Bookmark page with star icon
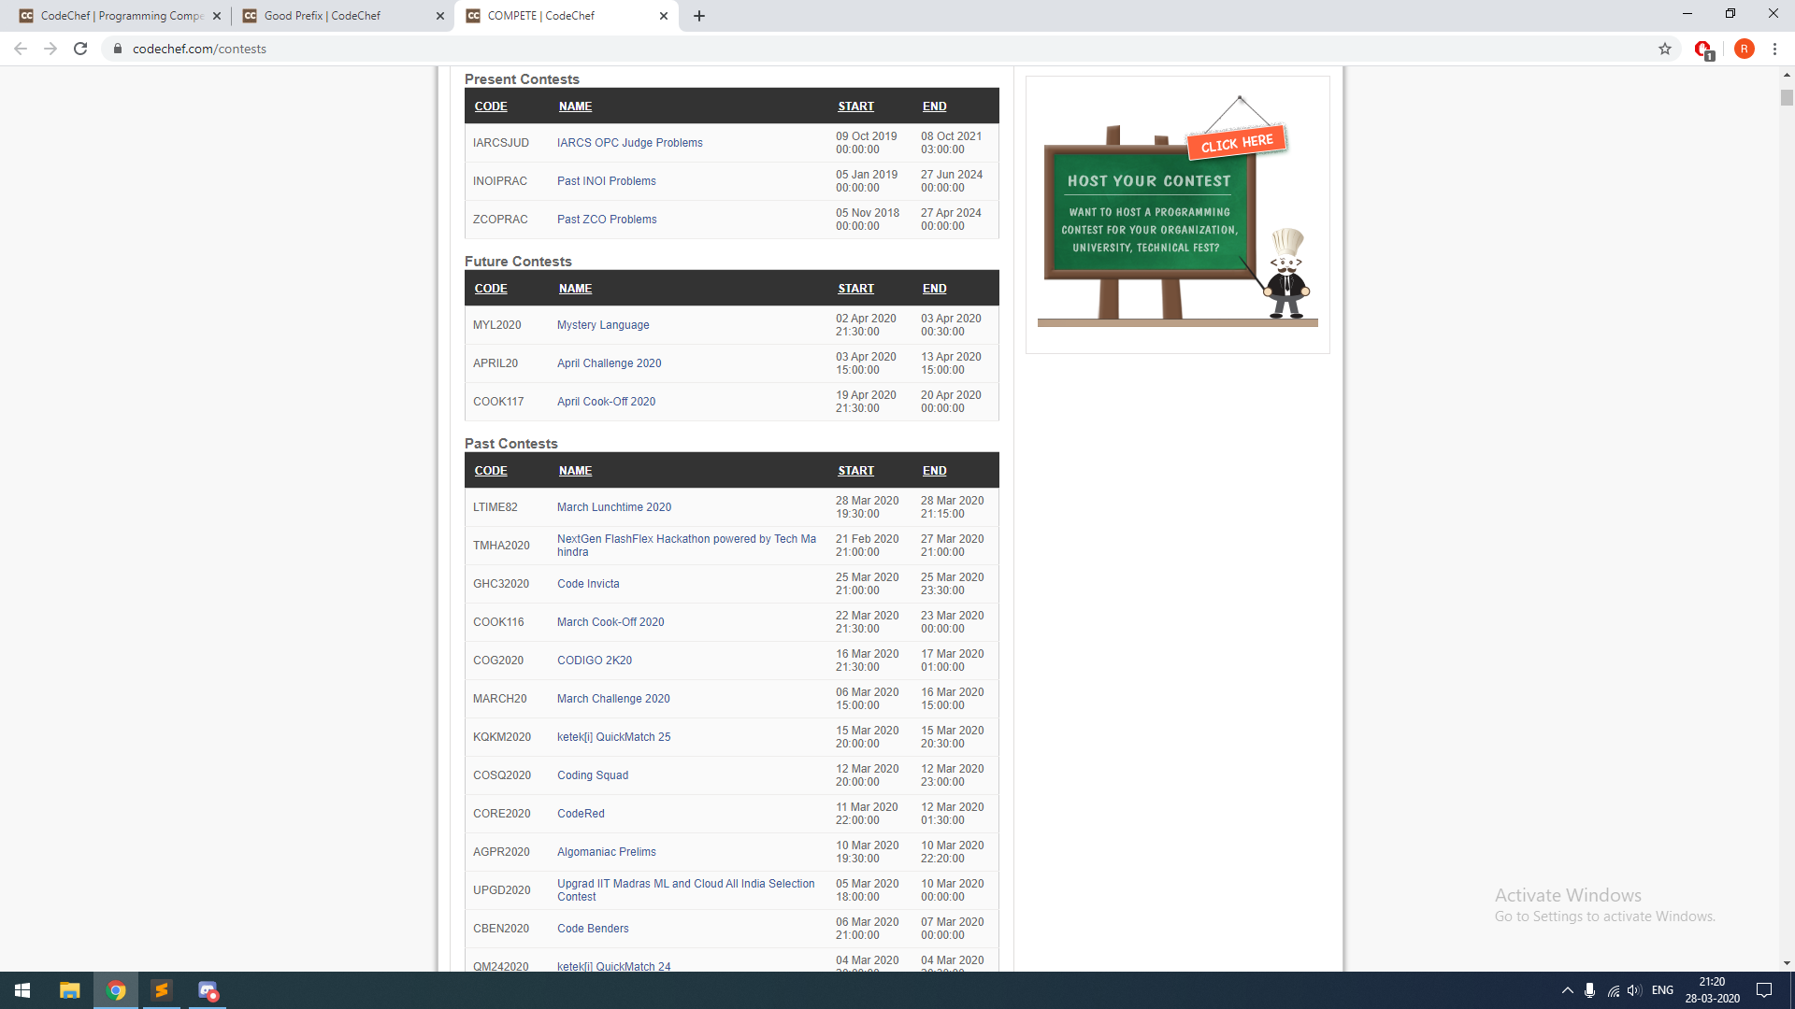This screenshot has width=1795, height=1009. click(x=1665, y=49)
